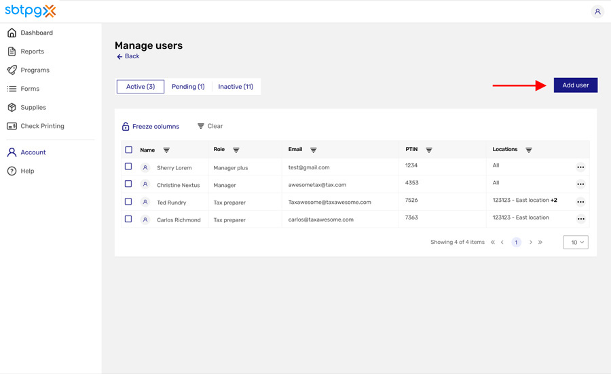611x374 pixels.
Task: Open Forms from the sidebar menu
Action: point(30,89)
